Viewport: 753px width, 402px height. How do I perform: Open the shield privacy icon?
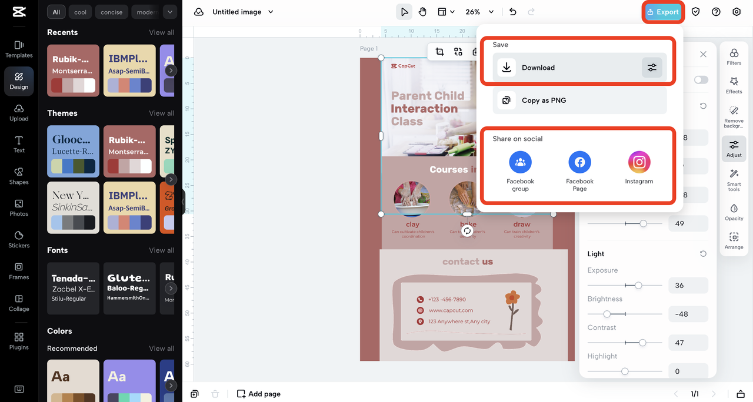point(695,12)
